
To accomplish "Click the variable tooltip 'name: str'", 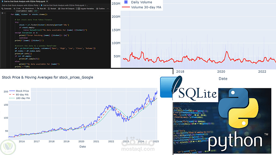I will coord(27,11).
